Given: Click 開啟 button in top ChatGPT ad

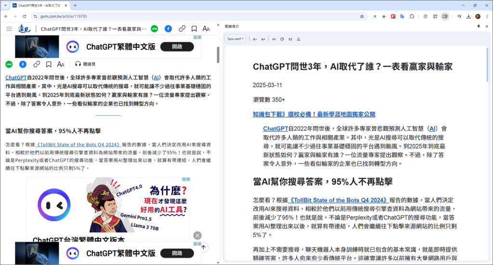Looking at the screenshot, I should (177, 47).
